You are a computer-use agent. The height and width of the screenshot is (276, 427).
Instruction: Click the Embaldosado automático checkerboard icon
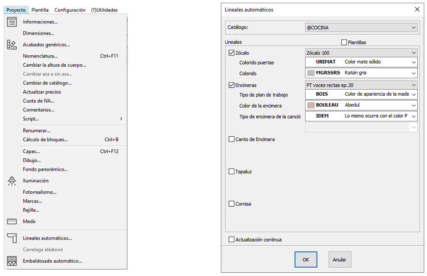coord(12,261)
